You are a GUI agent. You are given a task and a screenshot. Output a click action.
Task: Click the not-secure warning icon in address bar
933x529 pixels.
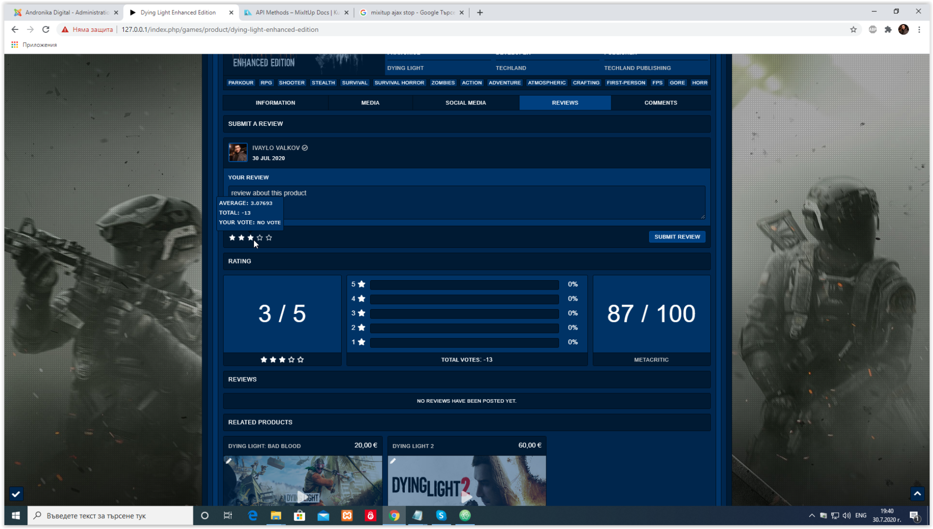(x=65, y=29)
